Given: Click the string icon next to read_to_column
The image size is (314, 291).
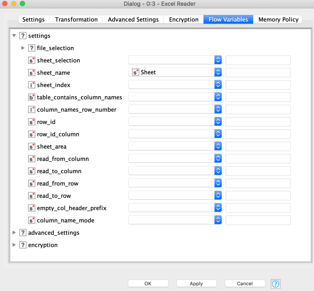Looking at the screenshot, I should (x=32, y=171).
